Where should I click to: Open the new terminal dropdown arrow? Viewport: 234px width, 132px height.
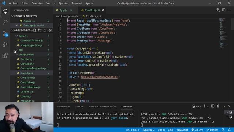[208, 106]
